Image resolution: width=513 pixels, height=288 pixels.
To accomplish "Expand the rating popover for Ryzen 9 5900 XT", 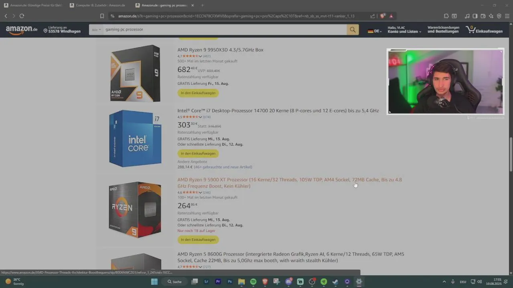I will coord(200,192).
